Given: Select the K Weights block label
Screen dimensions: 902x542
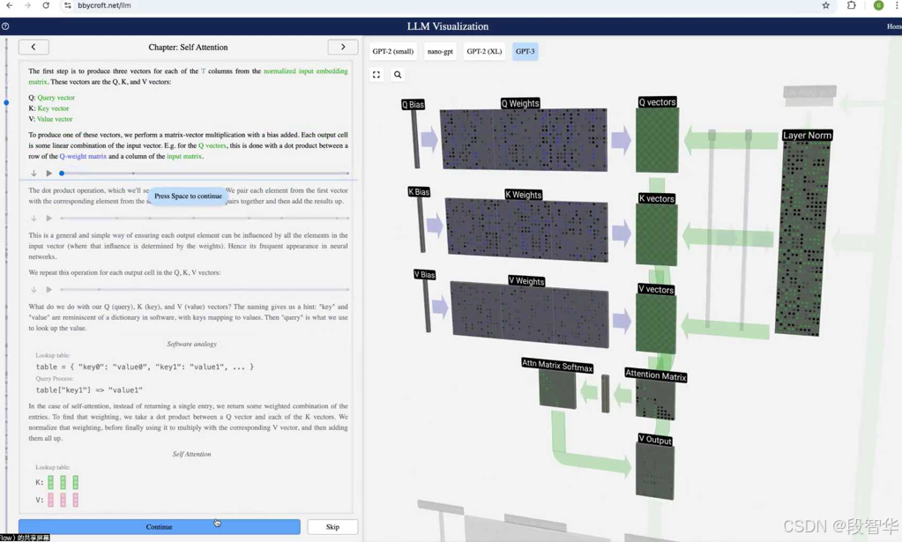Looking at the screenshot, I should (x=523, y=195).
